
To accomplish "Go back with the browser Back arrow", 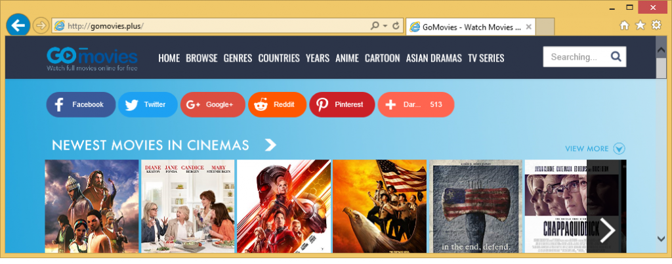I will point(18,26).
